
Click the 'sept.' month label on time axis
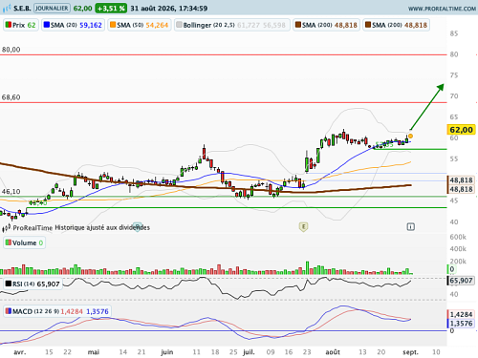[410, 352]
